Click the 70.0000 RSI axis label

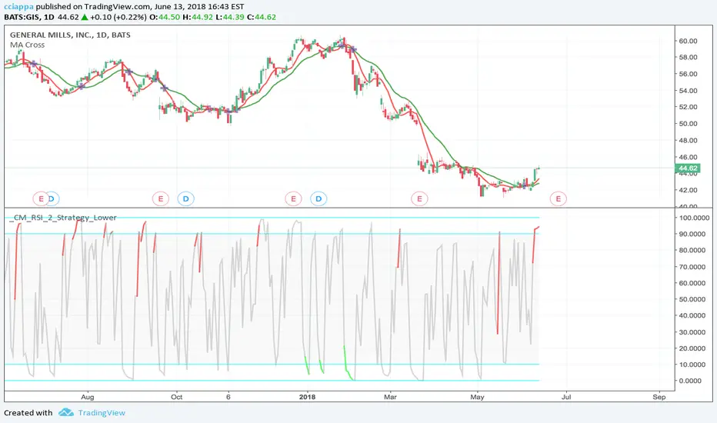click(691, 267)
